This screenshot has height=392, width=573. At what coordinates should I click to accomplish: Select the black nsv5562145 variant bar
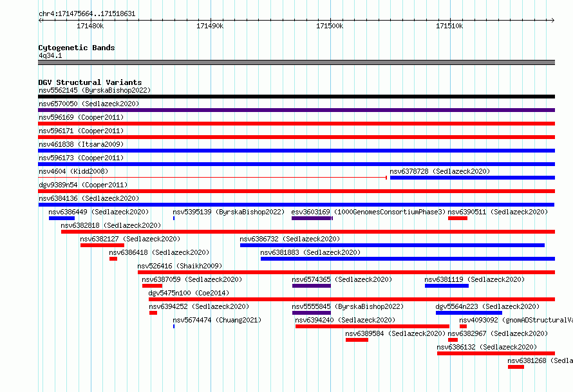[x=296, y=97]
